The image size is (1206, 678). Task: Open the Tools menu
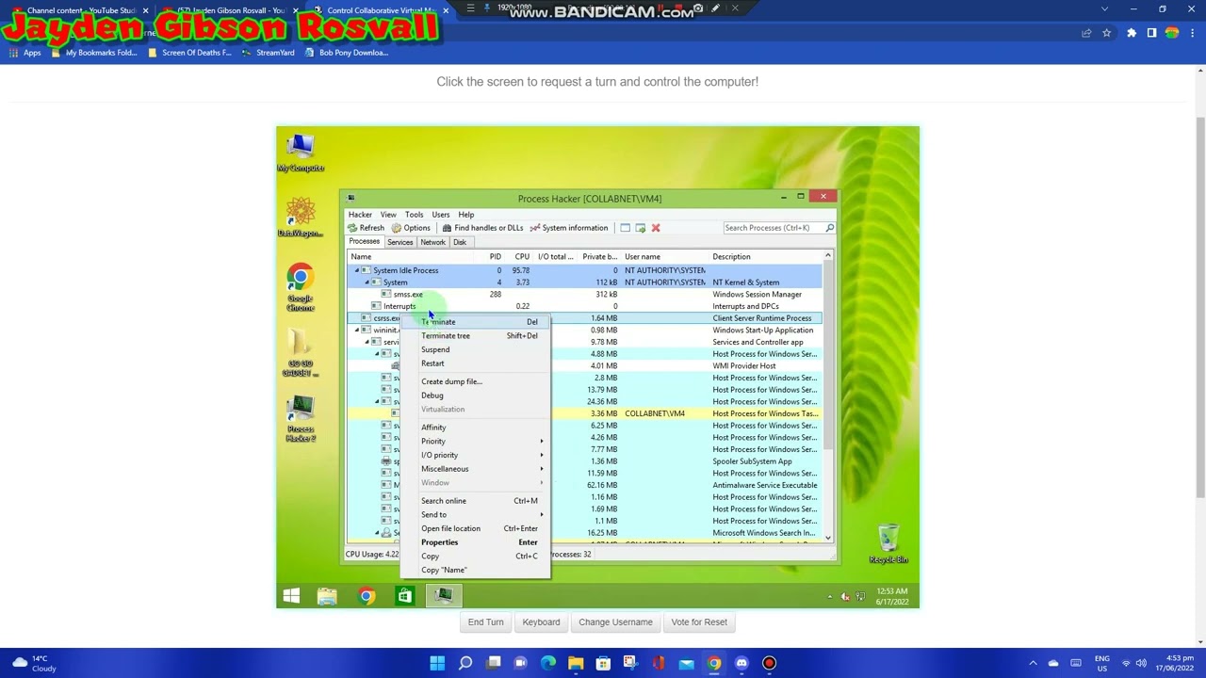click(414, 215)
